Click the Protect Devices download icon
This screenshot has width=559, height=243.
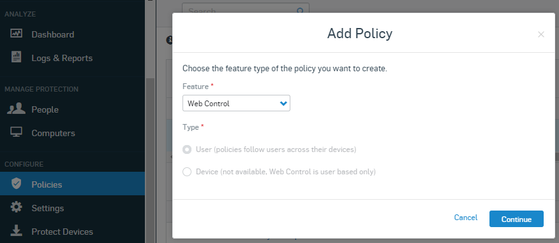tap(16, 231)
